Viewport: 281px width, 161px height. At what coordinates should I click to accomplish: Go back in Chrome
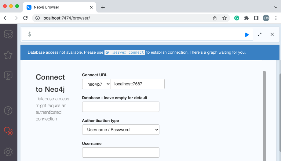[x=6, y=18]
